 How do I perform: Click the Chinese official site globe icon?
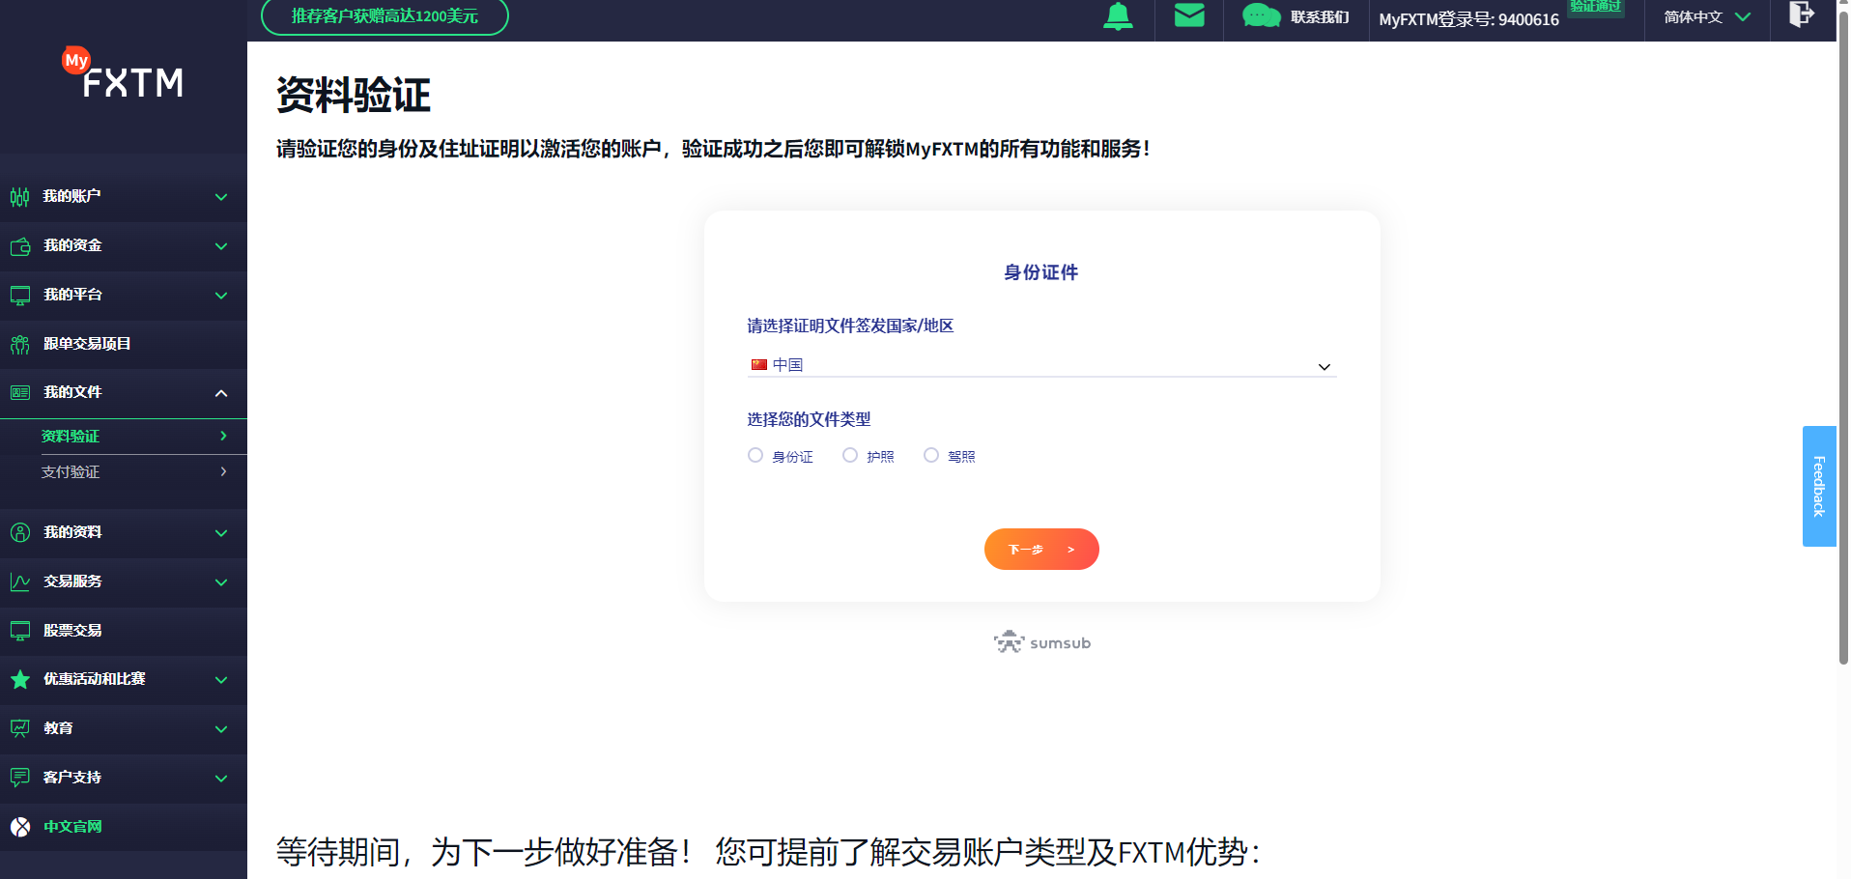click(20, 827)
